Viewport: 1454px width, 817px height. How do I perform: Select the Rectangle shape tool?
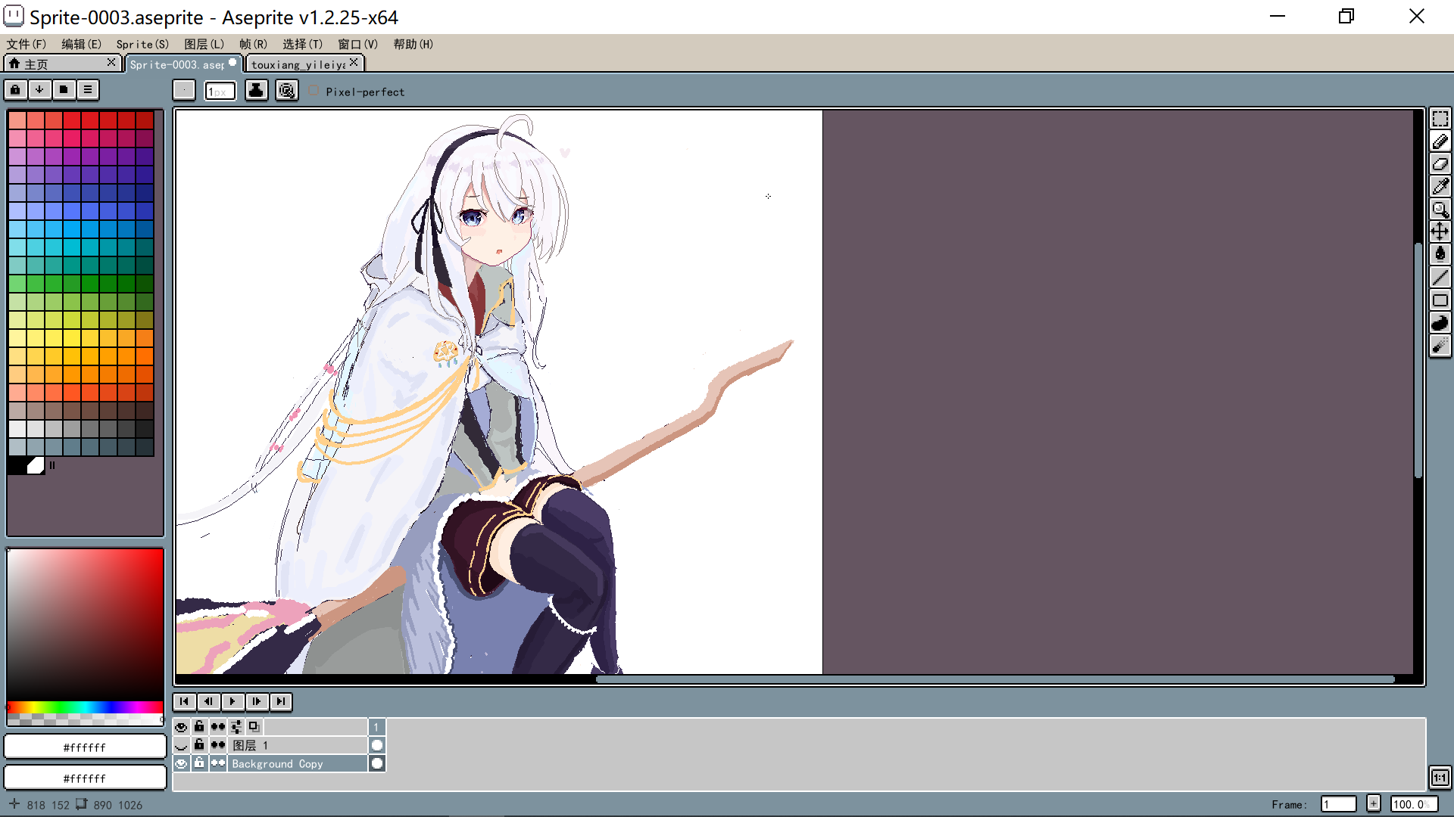(x=1440, y=300)
